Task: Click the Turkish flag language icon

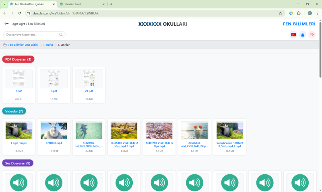Action: (293, 35)
